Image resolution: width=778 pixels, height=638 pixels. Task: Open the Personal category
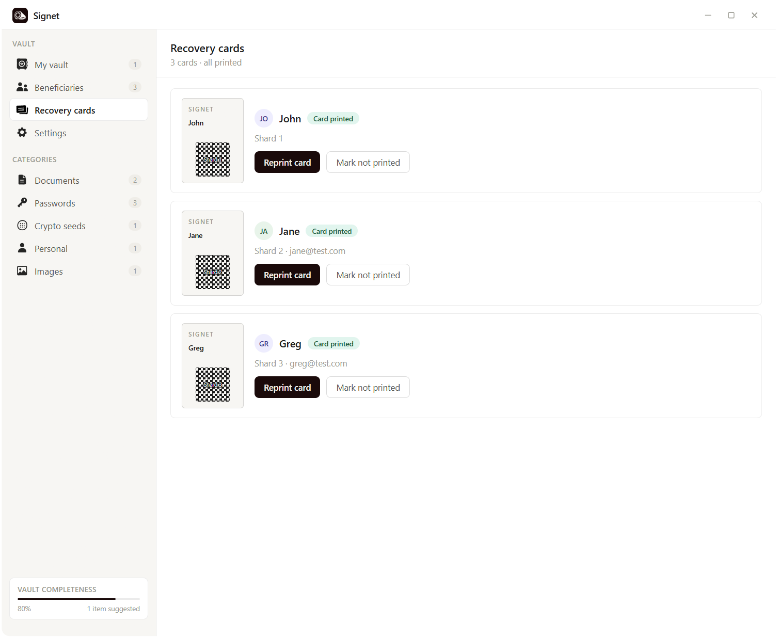pyautogui.click(x=79, y=248)
